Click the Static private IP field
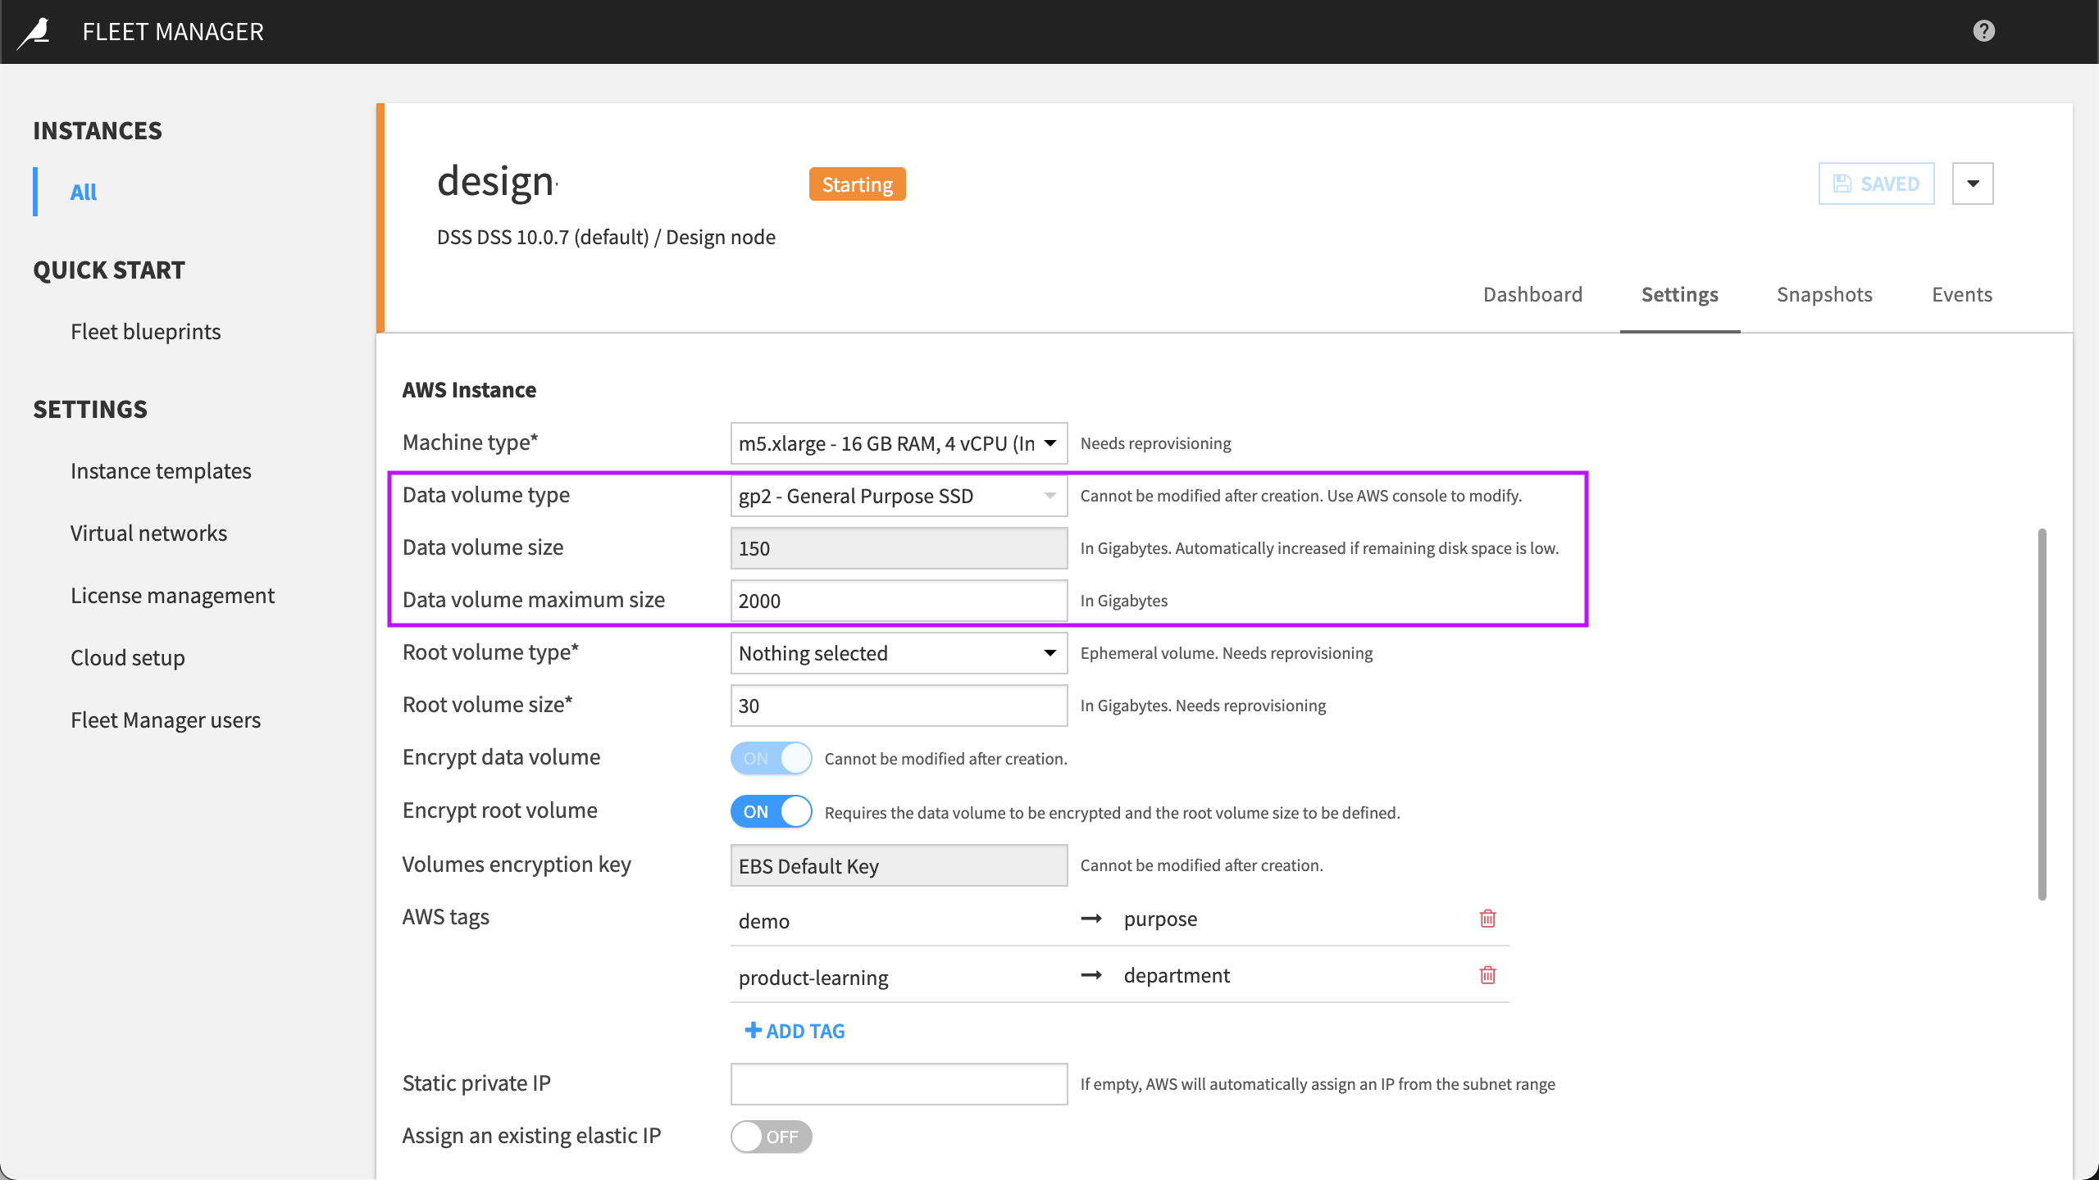The image size is (2099, 1180). coord(898,1083)
